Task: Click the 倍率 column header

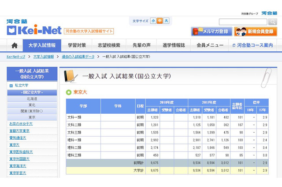Action: pyautogui.click(x=256, y=102)
